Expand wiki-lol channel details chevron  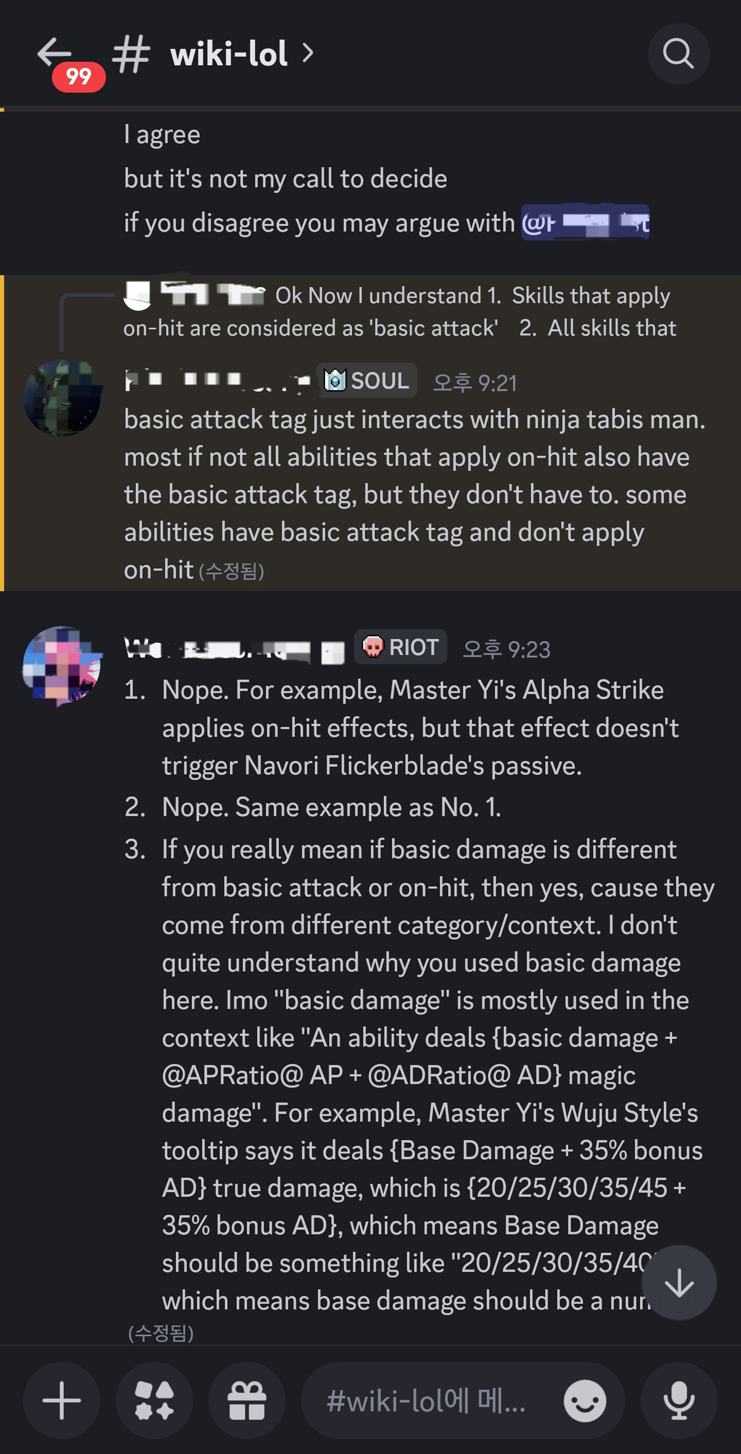tap(308, 53)
